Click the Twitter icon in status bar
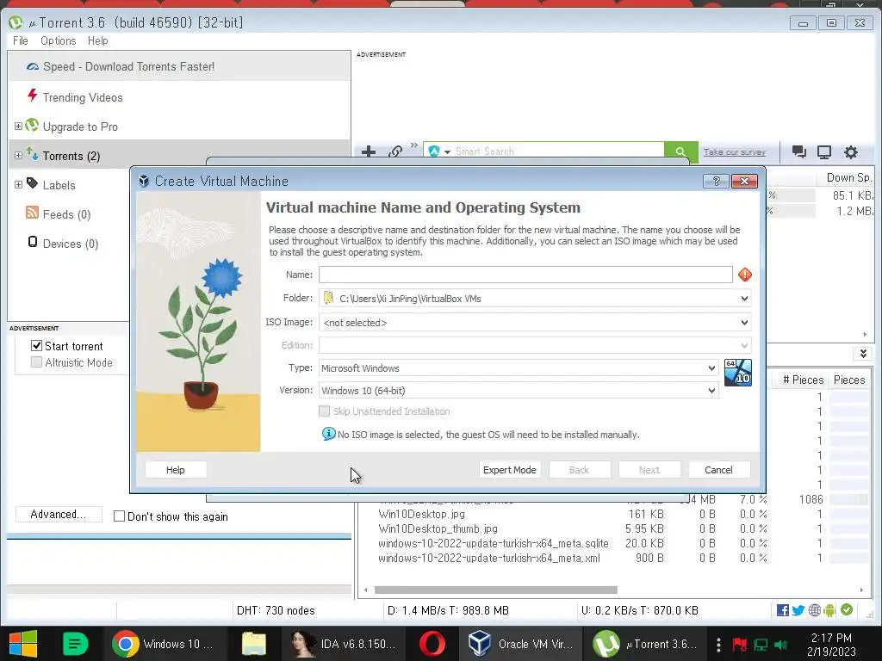 tap(798, 610)
